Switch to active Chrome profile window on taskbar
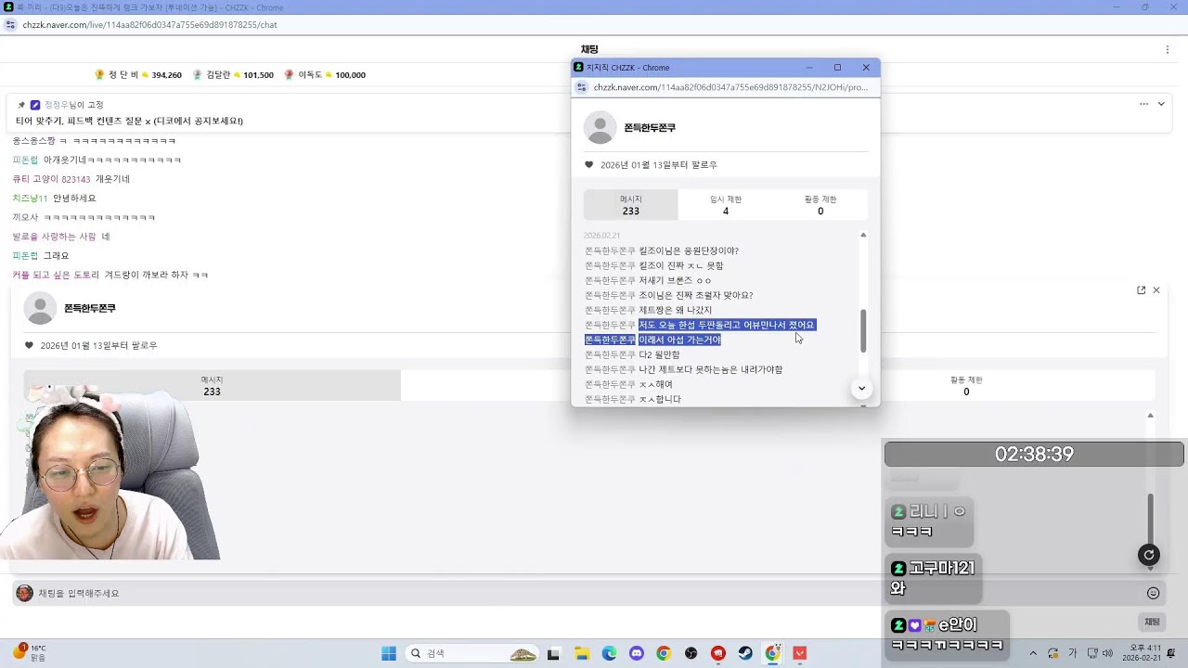Viewport: 1188px width, 668px height. 772,653
